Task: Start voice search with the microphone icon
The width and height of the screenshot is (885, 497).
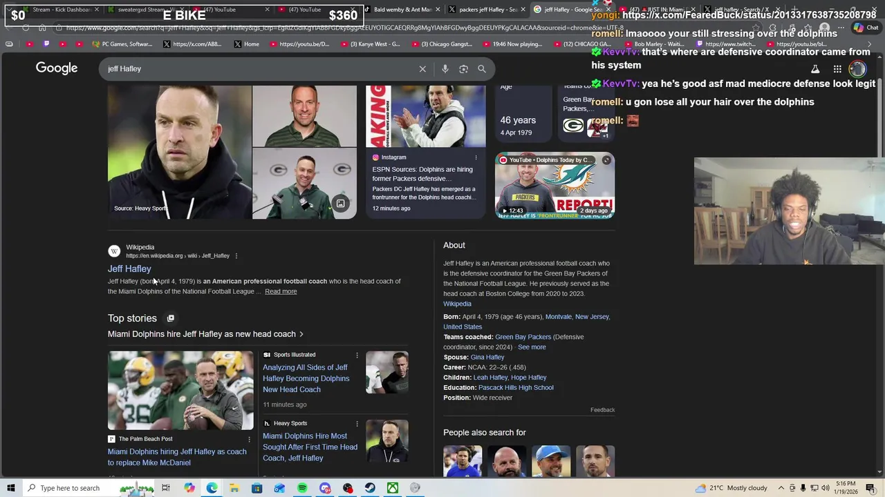Action: (445, 69)
